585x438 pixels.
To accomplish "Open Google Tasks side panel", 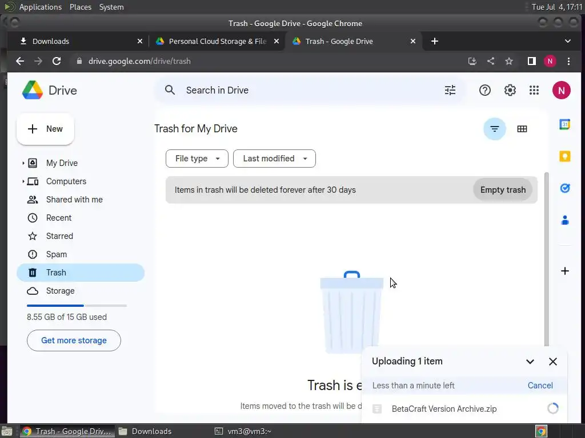I will (x=565, y=188).
